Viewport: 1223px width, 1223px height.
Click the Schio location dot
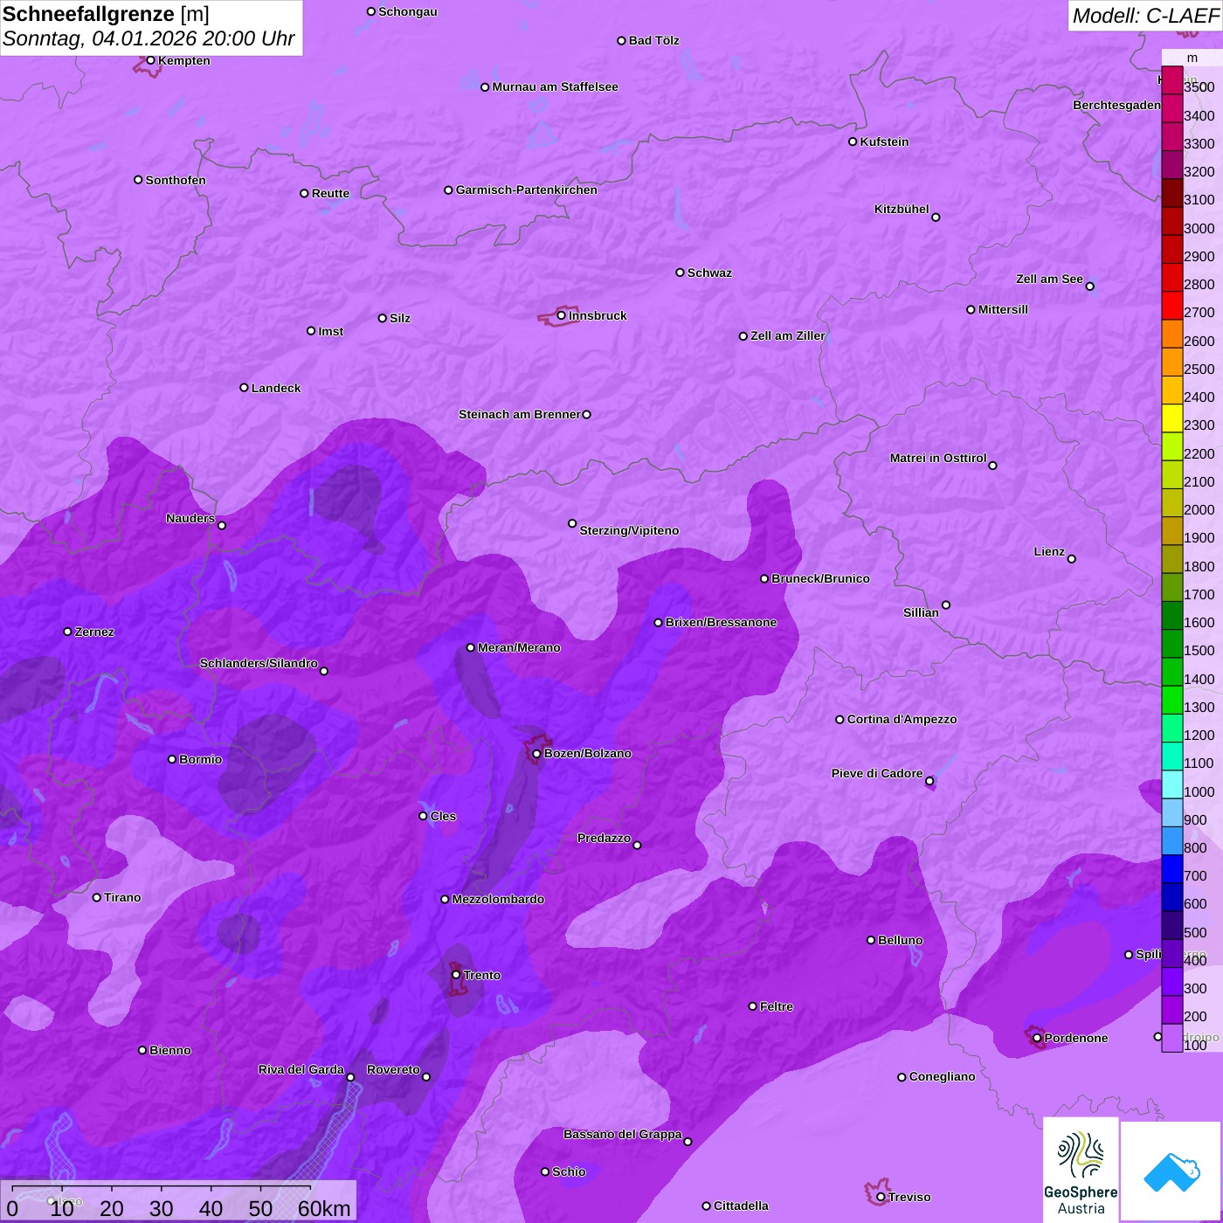pyautogui.click(x=545, y=1171)
